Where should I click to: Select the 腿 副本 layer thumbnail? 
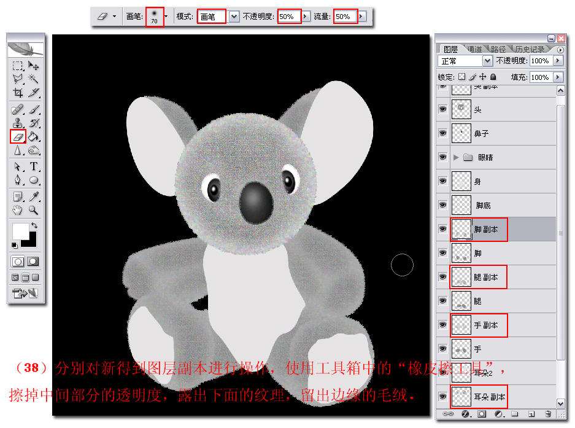(x=461, y=277)
